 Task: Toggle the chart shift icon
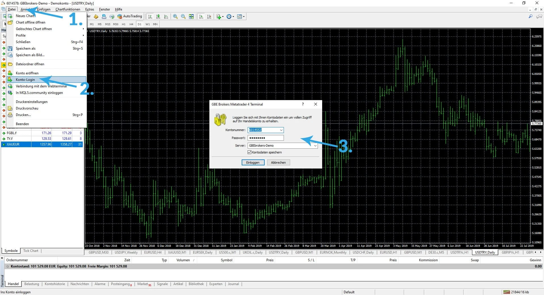209,16
